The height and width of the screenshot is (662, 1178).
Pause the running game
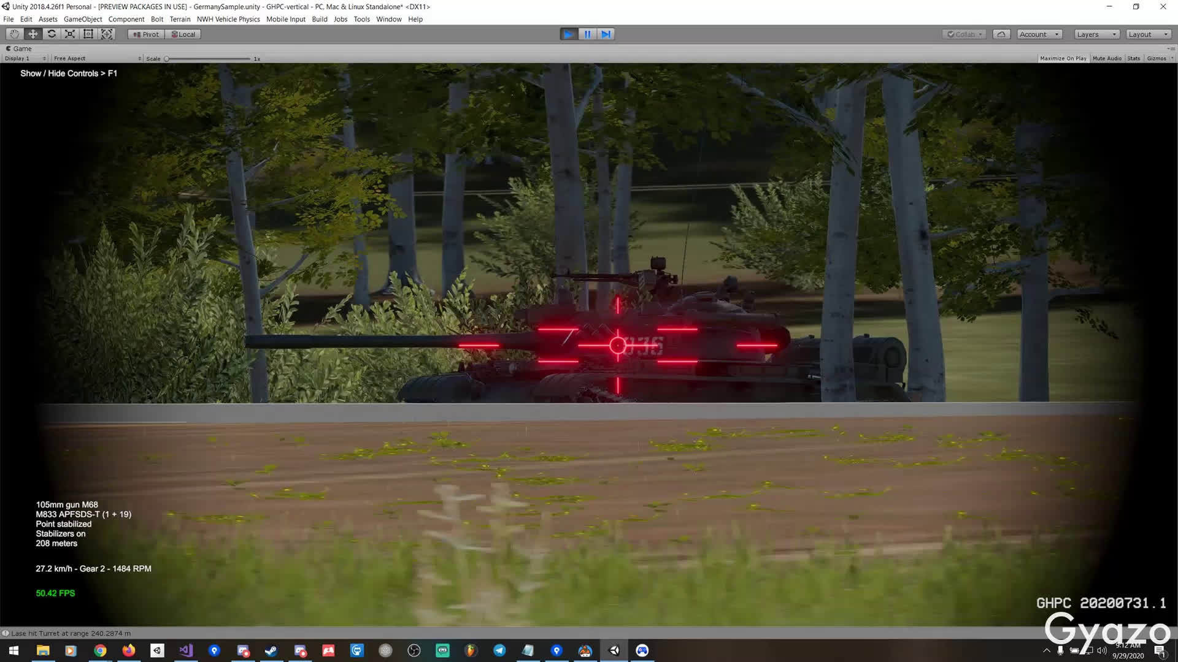coord(587,34)
